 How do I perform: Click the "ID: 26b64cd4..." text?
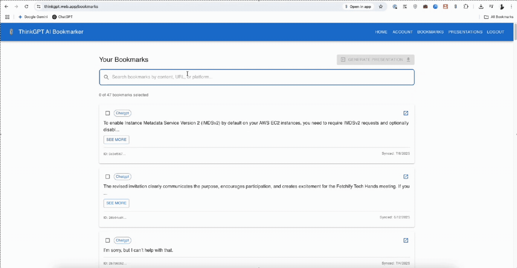click(x=115, y=217)
